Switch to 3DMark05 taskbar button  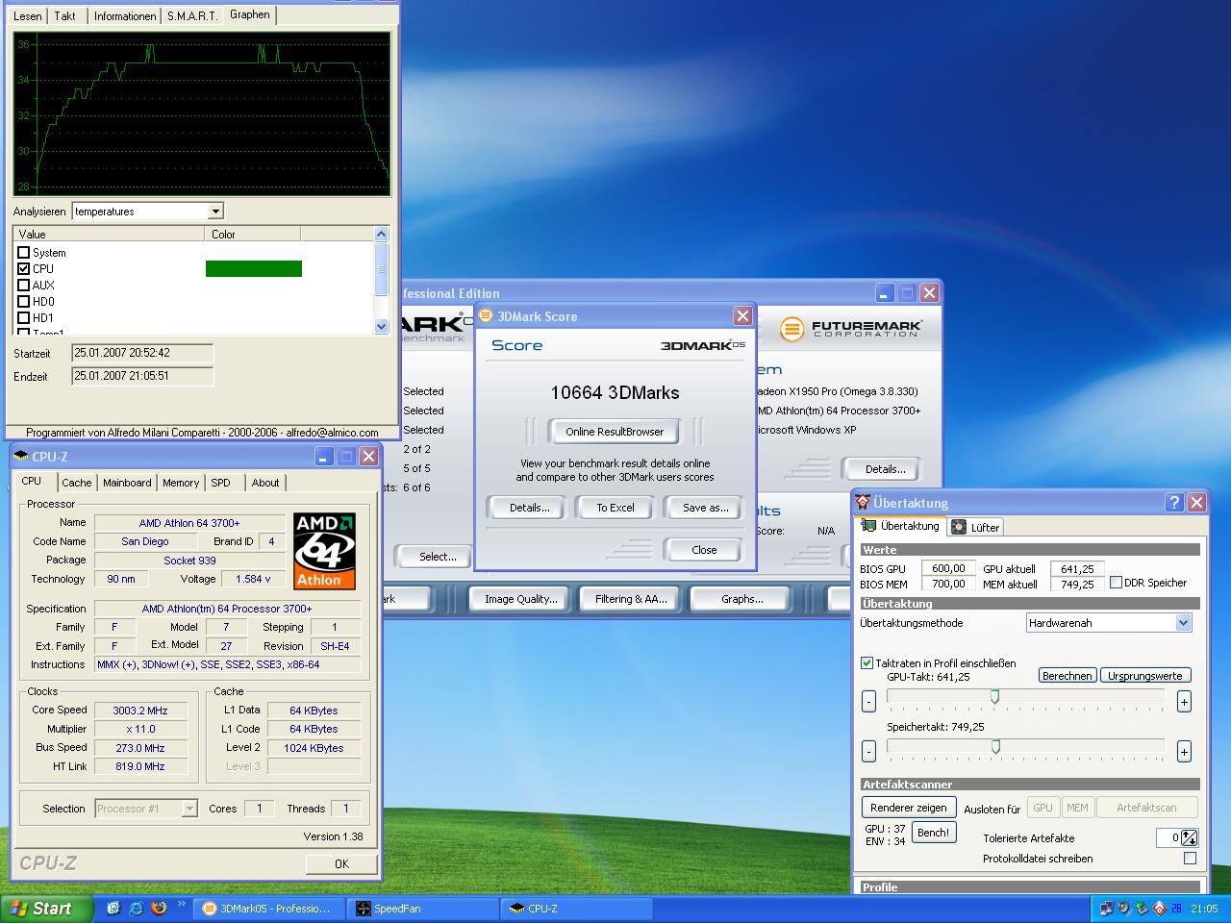pyautogui.click(x=268, y=909)
